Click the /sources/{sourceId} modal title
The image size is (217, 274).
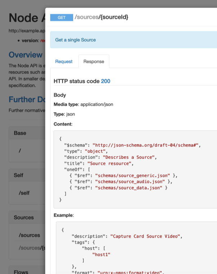click(x=101, y=17)
